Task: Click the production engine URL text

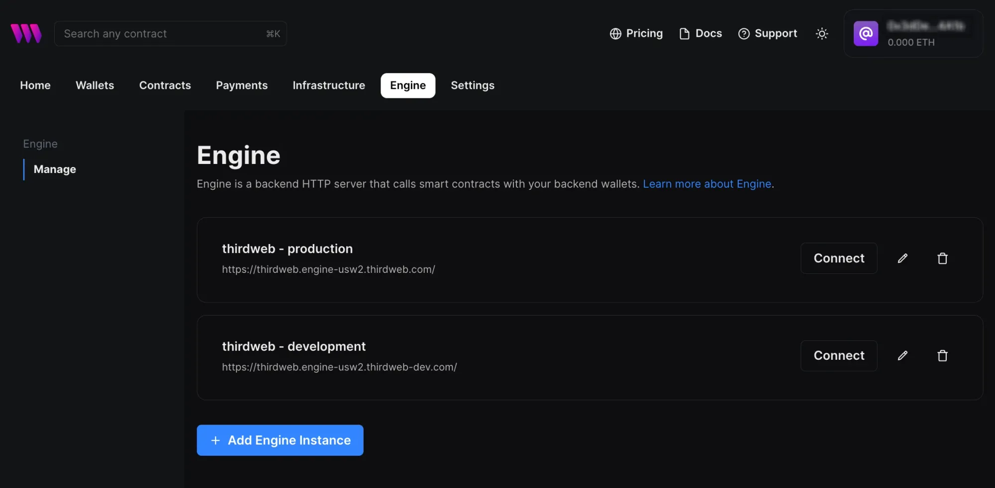Action: [328, 269]
